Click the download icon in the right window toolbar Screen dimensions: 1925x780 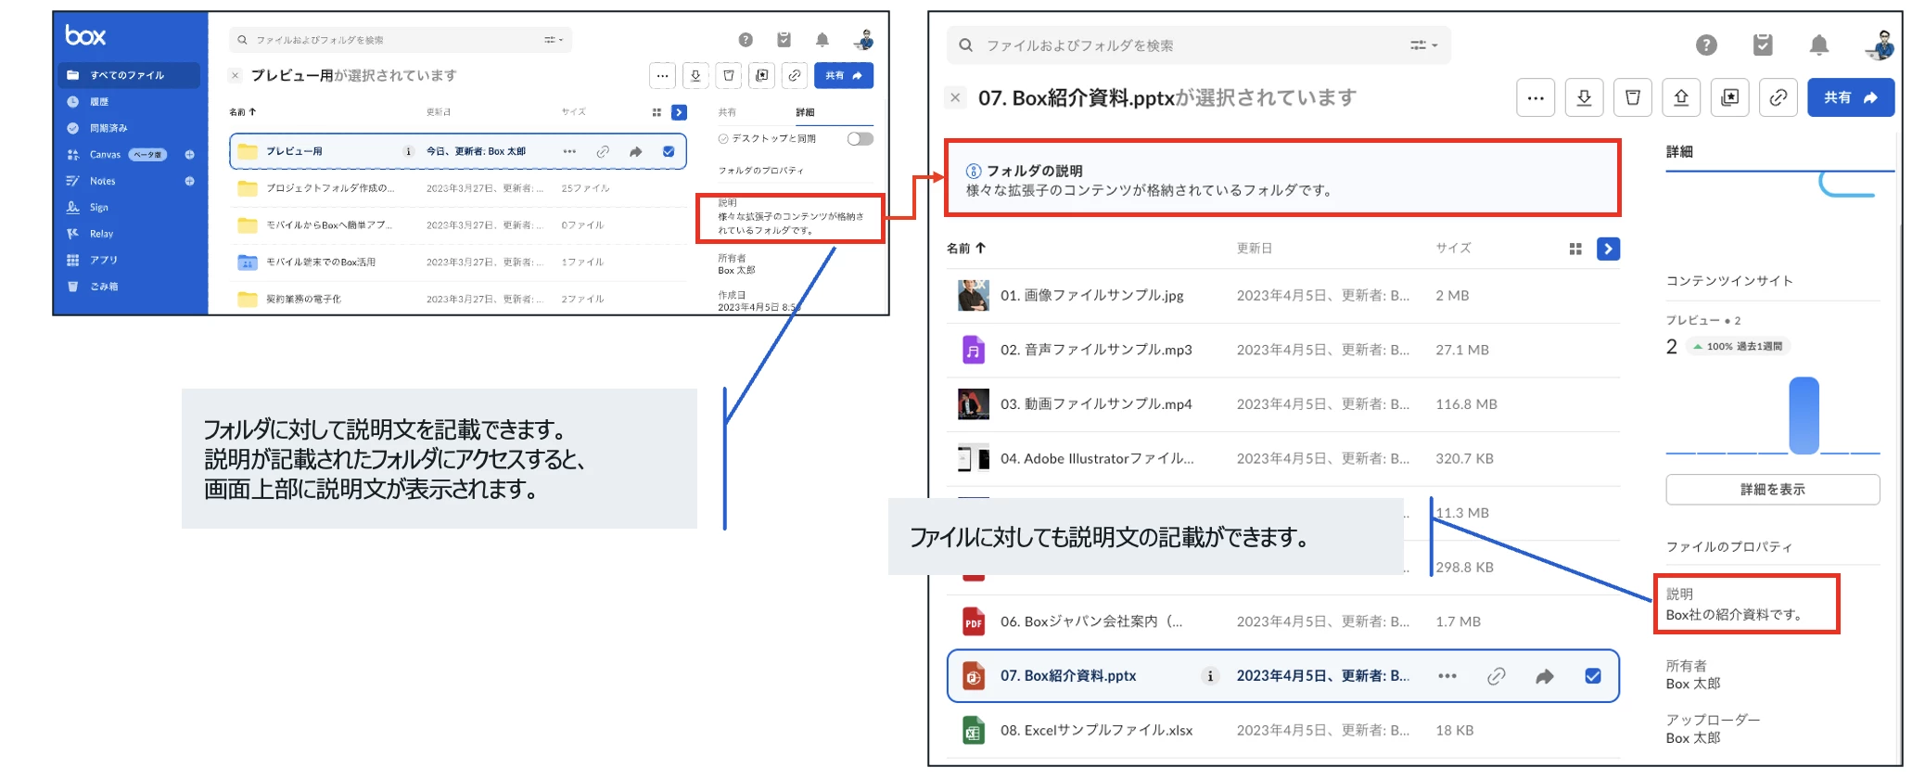click(x=1584, y=97)
